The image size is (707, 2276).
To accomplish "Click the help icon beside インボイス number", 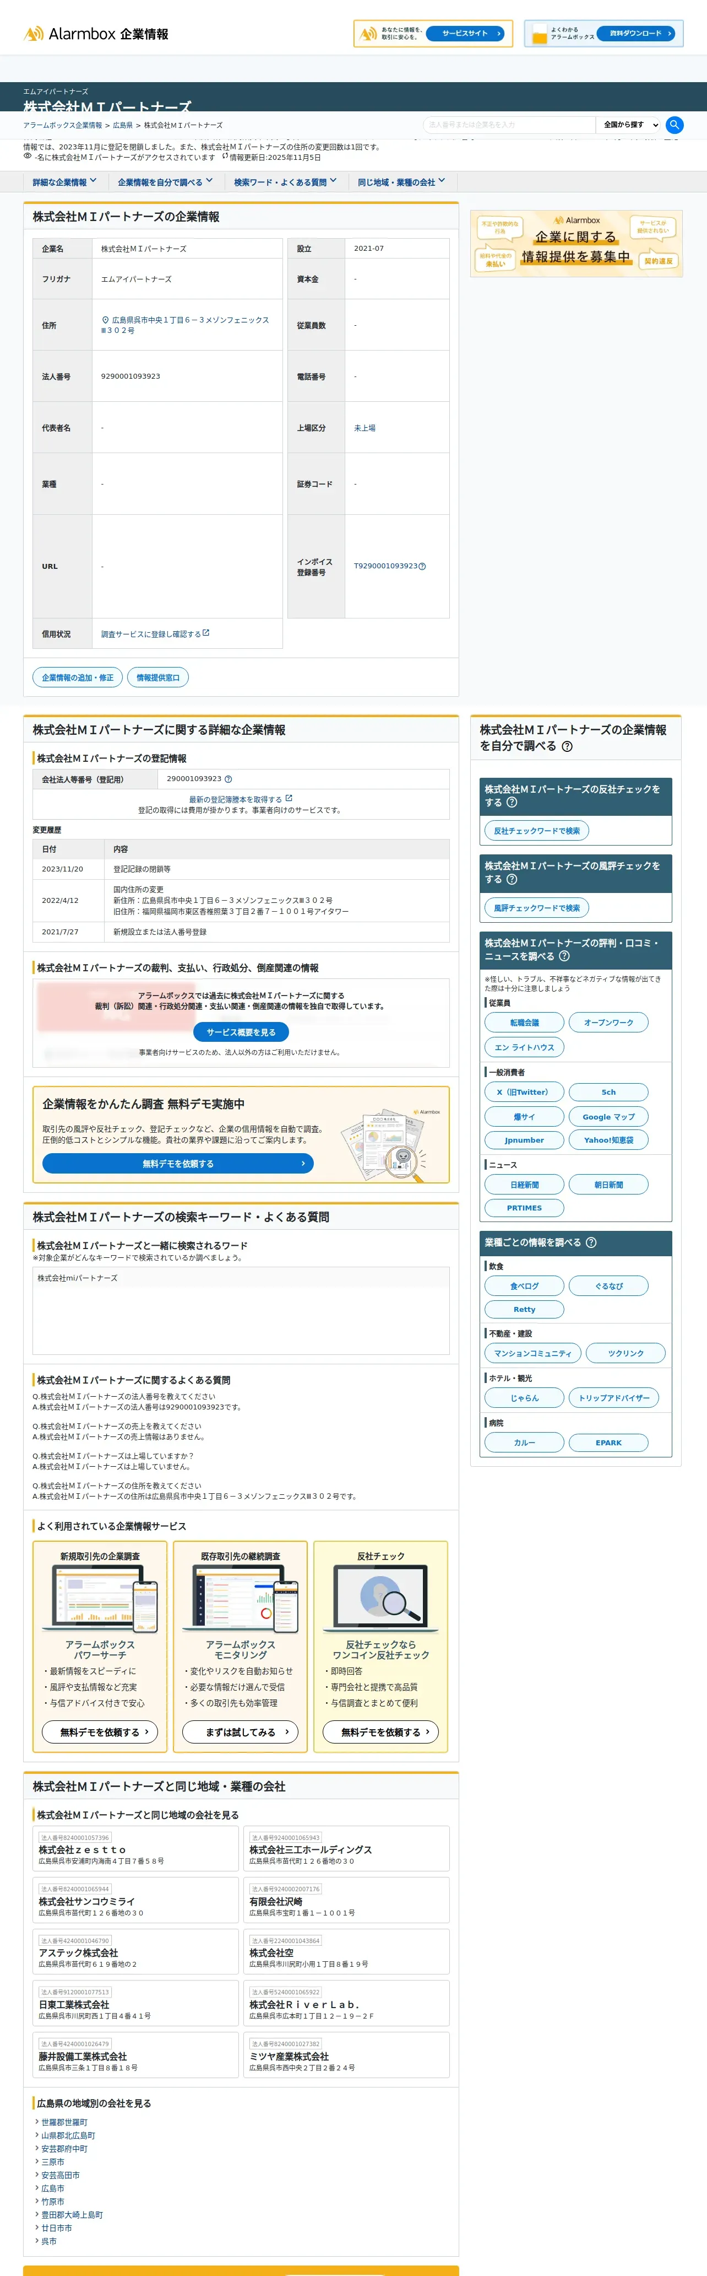I will click(x=422, y=566).
